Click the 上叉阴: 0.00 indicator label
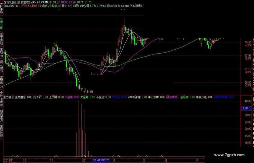 click(56, 97)
